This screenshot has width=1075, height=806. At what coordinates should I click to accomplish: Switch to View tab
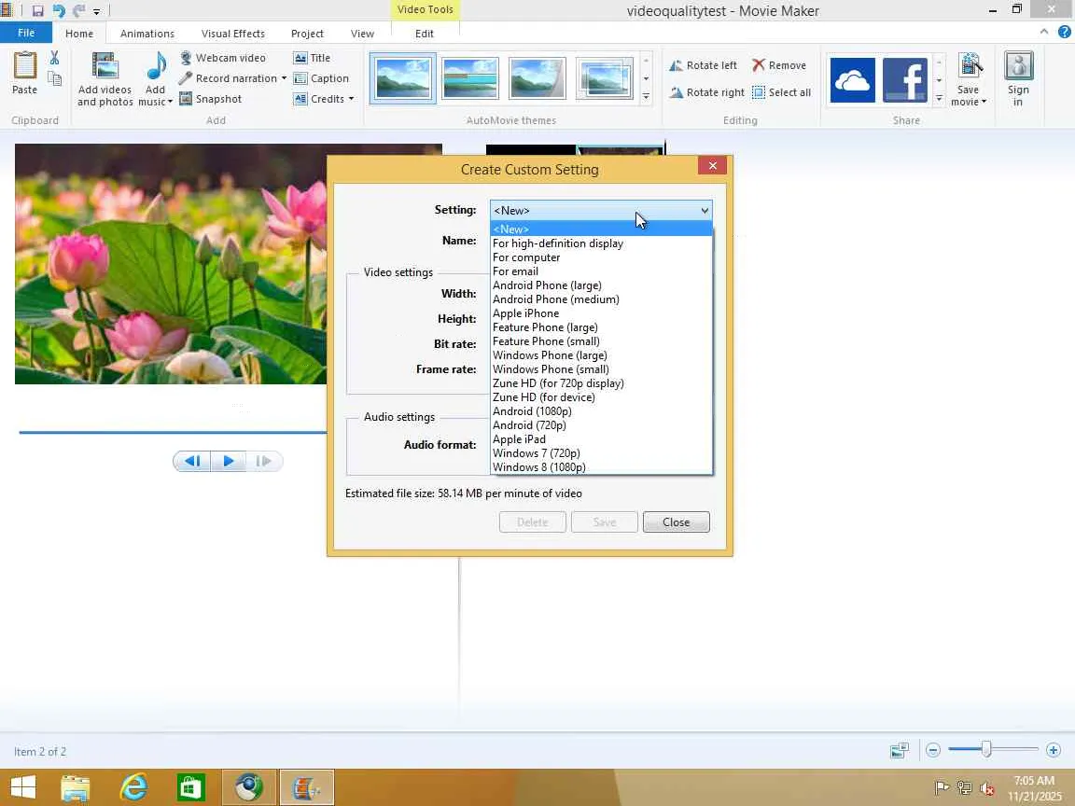tap(363, 34)
